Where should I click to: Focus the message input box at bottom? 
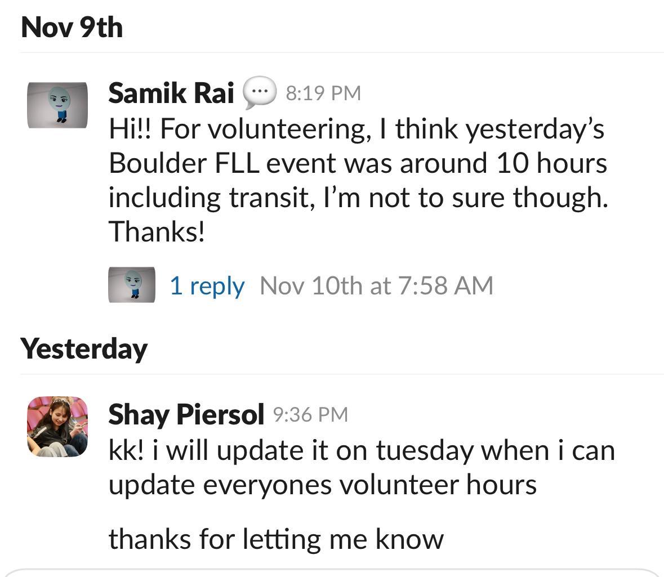click(x=332, y=573)
